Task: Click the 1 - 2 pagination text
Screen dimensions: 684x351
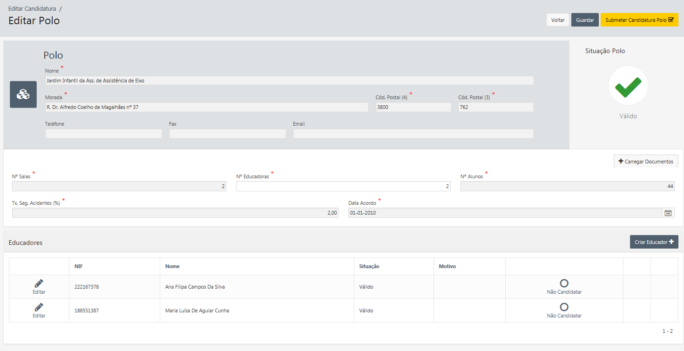Action: pos(668,331)
